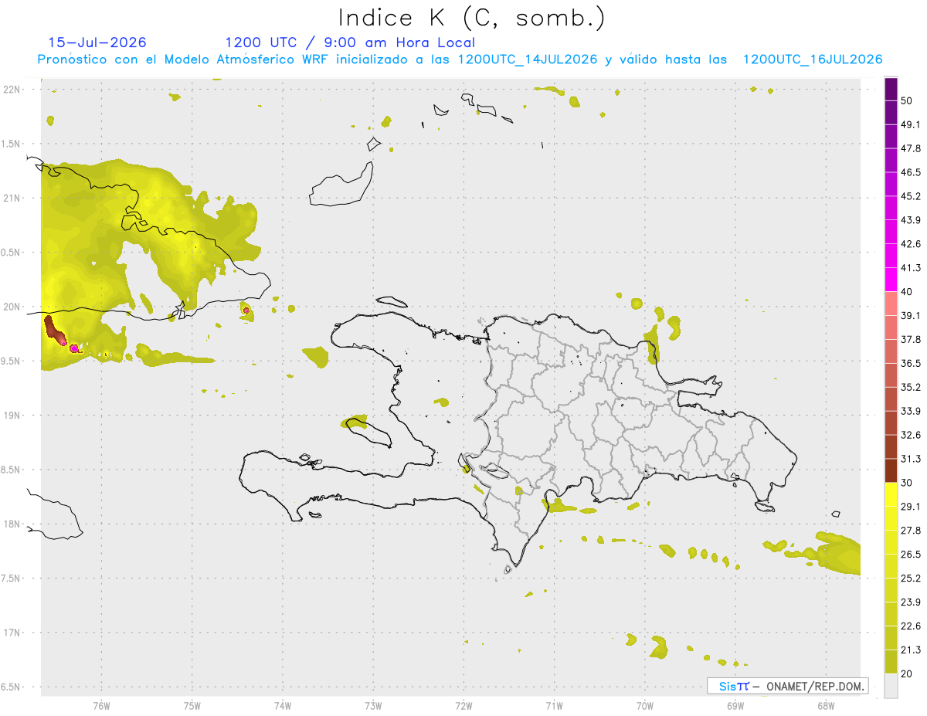Click the "76W" longitude label

(101, 706)
